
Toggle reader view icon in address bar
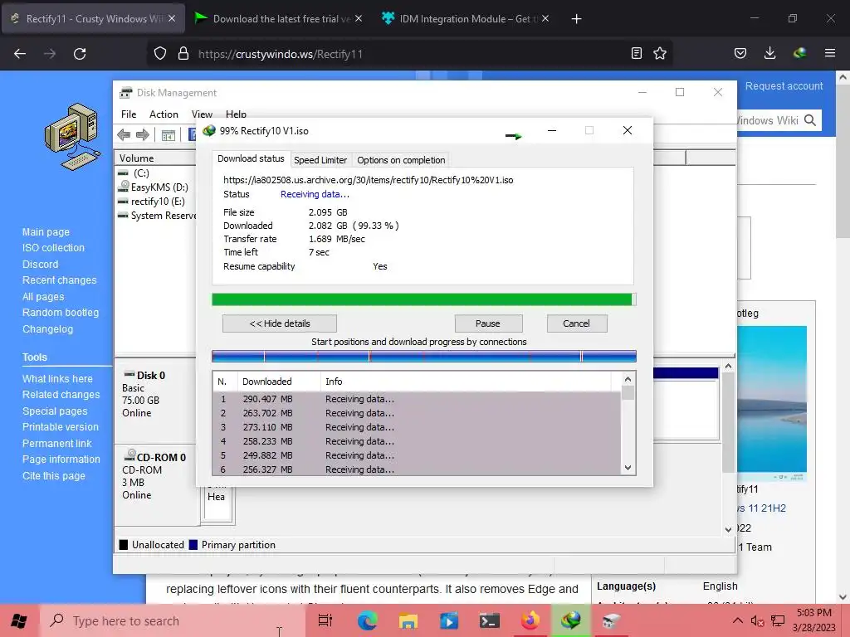click(x=637, y=53)
